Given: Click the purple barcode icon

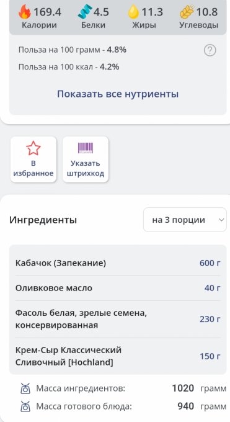Looking at the screenshot, I should pyautogui.click(x=86, y=148).
